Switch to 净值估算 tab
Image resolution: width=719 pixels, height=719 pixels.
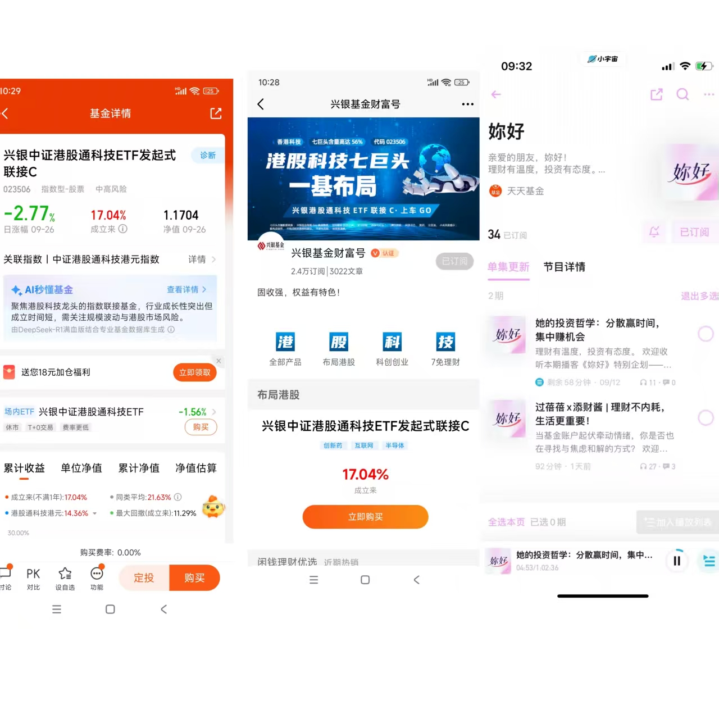pyautogui.click(x=196, y=468)
